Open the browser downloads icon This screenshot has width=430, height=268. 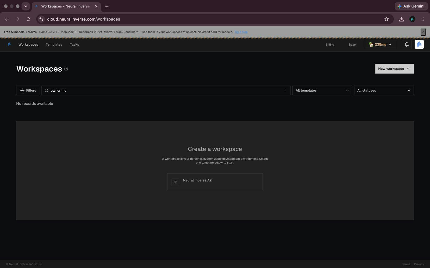point(401,19)
